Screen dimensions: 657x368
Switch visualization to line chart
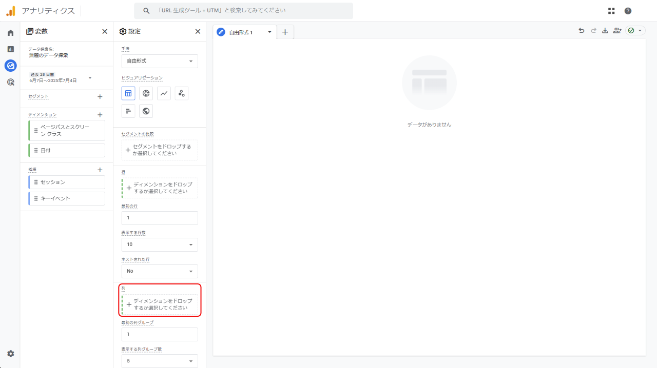pyautogui.click(x=164, y=93)
